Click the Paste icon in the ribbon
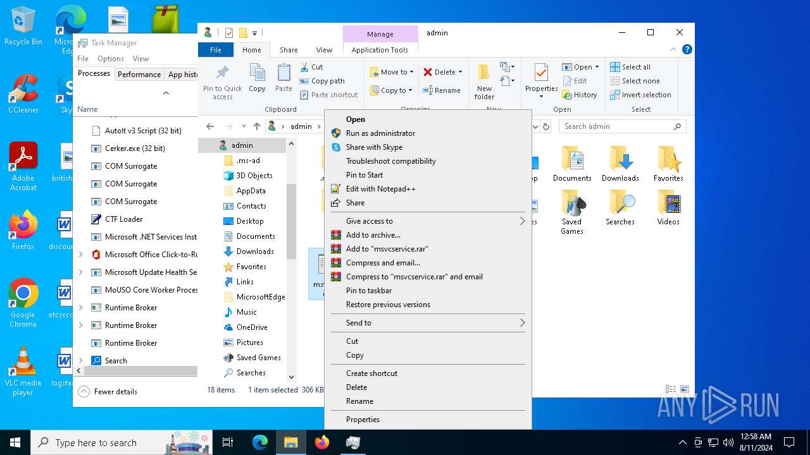Screen dimensions: 810x455 click(283, 72)
